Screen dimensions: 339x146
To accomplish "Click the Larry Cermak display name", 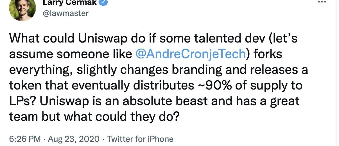I will (x=70, y=3).
